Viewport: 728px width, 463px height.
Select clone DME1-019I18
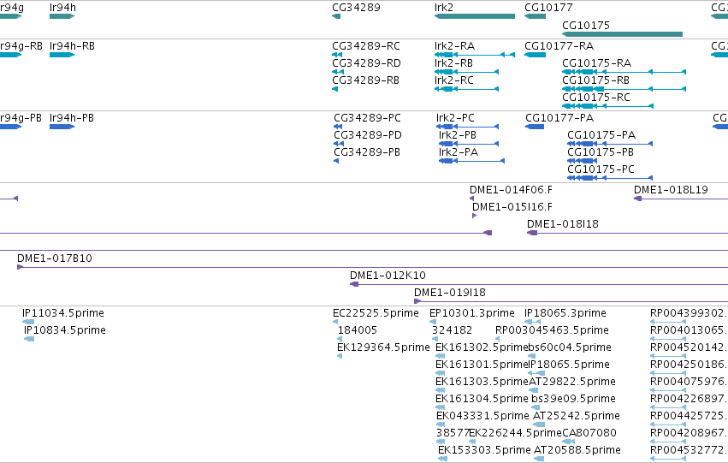click(x=450, y=293)
